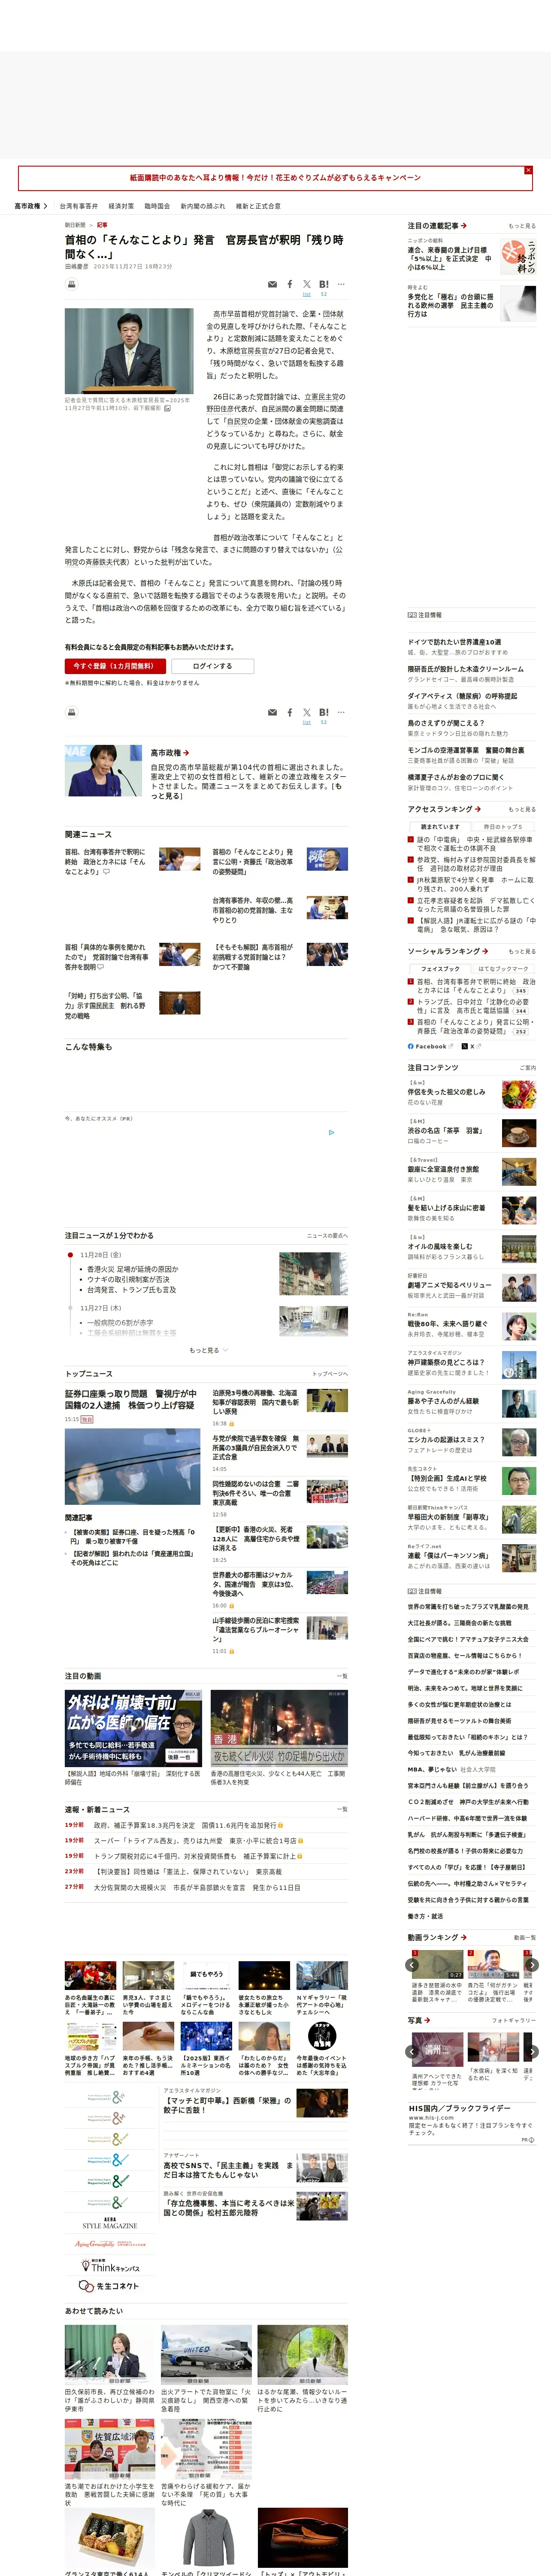Click ログインする button
The height and width of the screenshot is (2576, 551).
212,666
